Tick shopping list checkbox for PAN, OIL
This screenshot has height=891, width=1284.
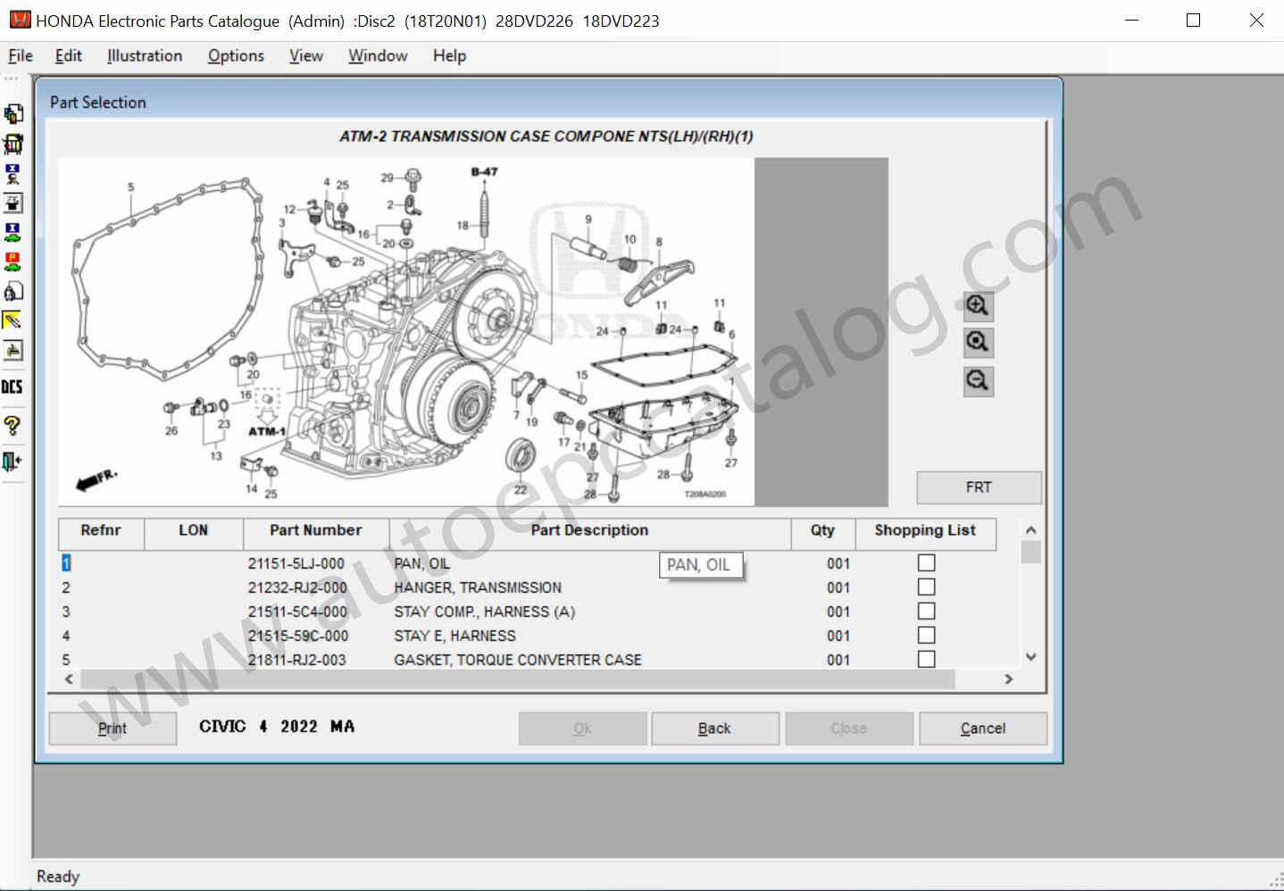pyautogui.click(x=927, y=563)
